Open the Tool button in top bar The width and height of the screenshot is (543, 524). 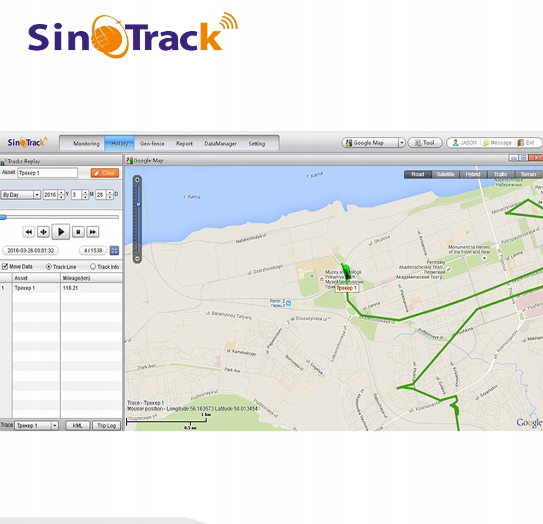(425, 143)
